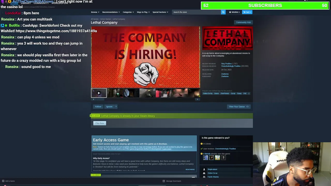Image resolution: width=331 pixels, height=186 pixels.
Task: Expand the Recommendations dropdown menu
Action: pyautogui.click(x=111, y=12)
